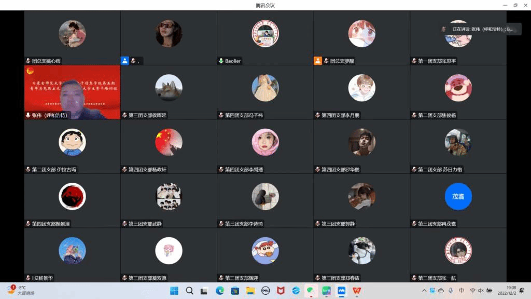
Task: Toggle the 中 input method indicator
Action: pyautogui.click(x=462, y=291)
